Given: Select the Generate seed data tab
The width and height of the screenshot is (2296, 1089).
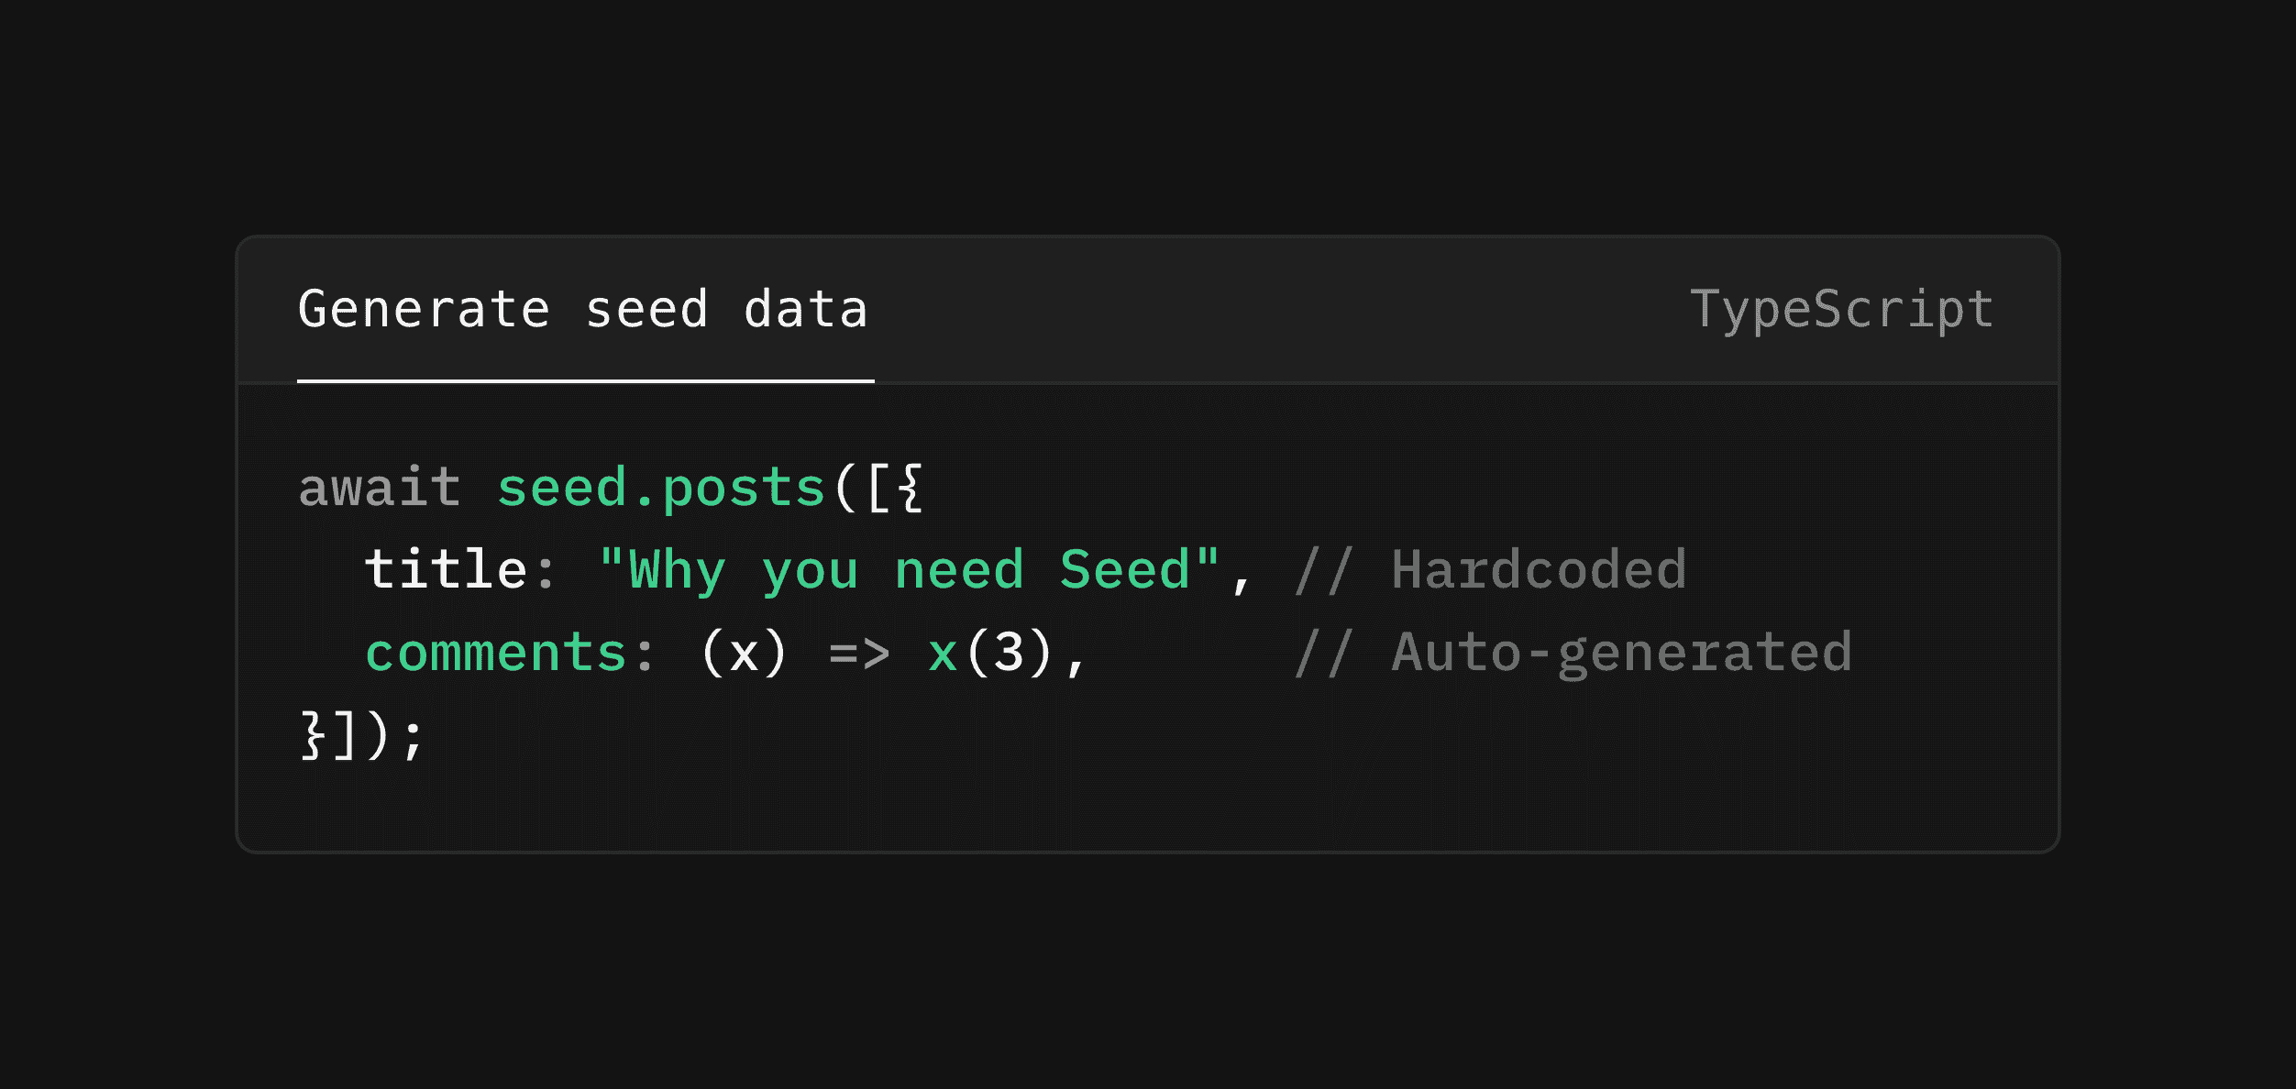Looking at the screenshot, I should point(584,309).
